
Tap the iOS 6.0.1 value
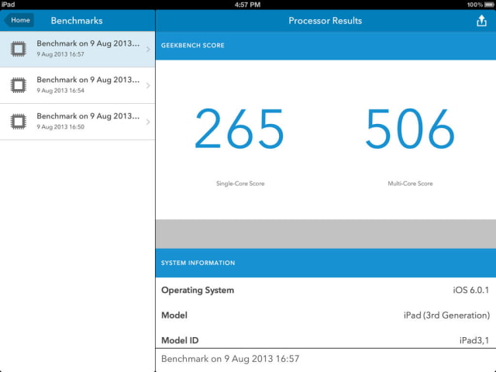click(471, 290)
